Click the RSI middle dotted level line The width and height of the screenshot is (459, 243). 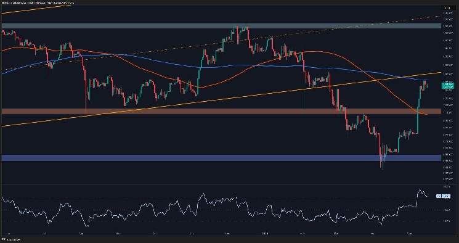click(x=221, y=210)
